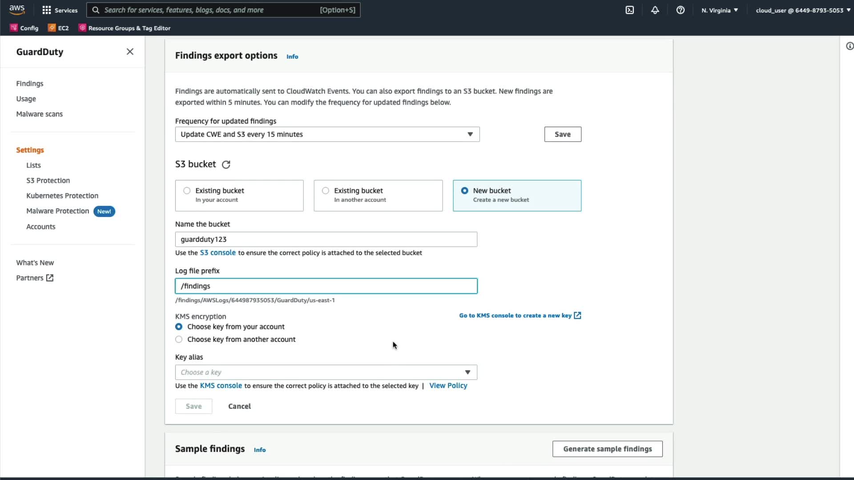Image resolution: width=854 pixels, height=480 pixels.
Task: Select Existing bucket in your account
Action: (x=187, y=191)
